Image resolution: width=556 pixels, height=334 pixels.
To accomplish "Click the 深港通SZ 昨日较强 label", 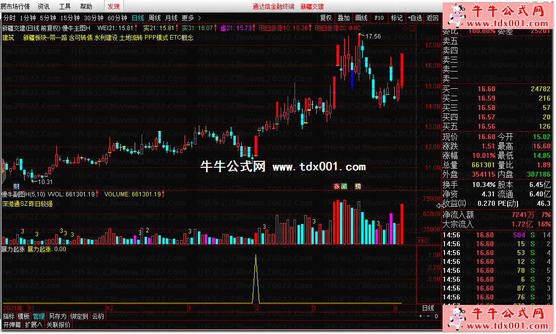I will pos(27,204).
